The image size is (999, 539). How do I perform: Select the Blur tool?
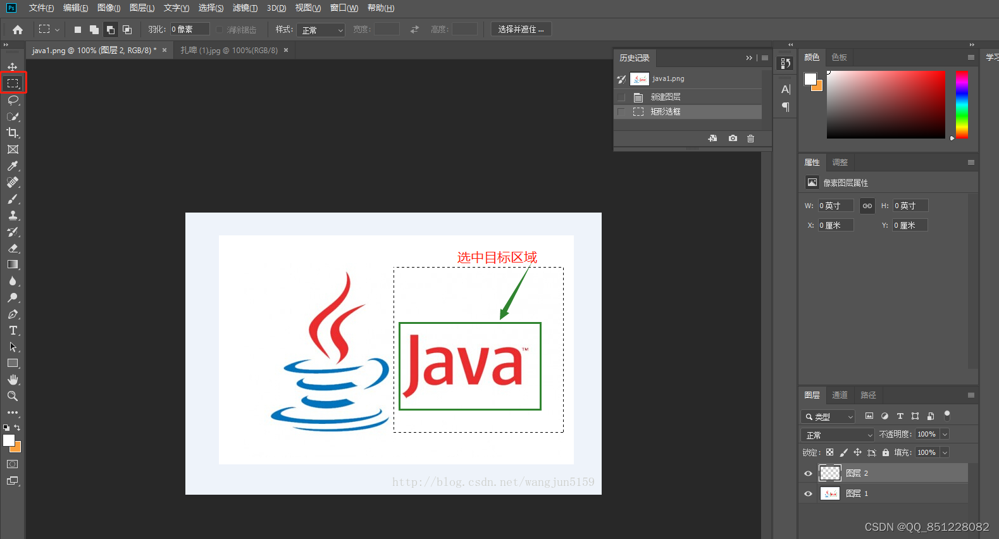(13, 281)
